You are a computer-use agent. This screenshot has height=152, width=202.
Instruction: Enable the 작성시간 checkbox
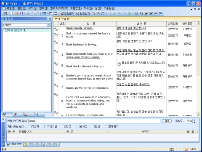click(45, 126)
